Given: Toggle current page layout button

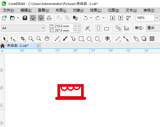Looking at the screenshot, I should [127, 28].
